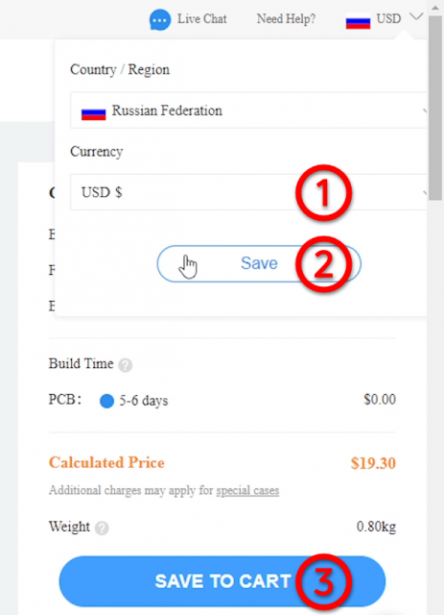The image size is (444, 615).
Task: Select the 5-6 days PCB radio option
Action: pos(106,401)
